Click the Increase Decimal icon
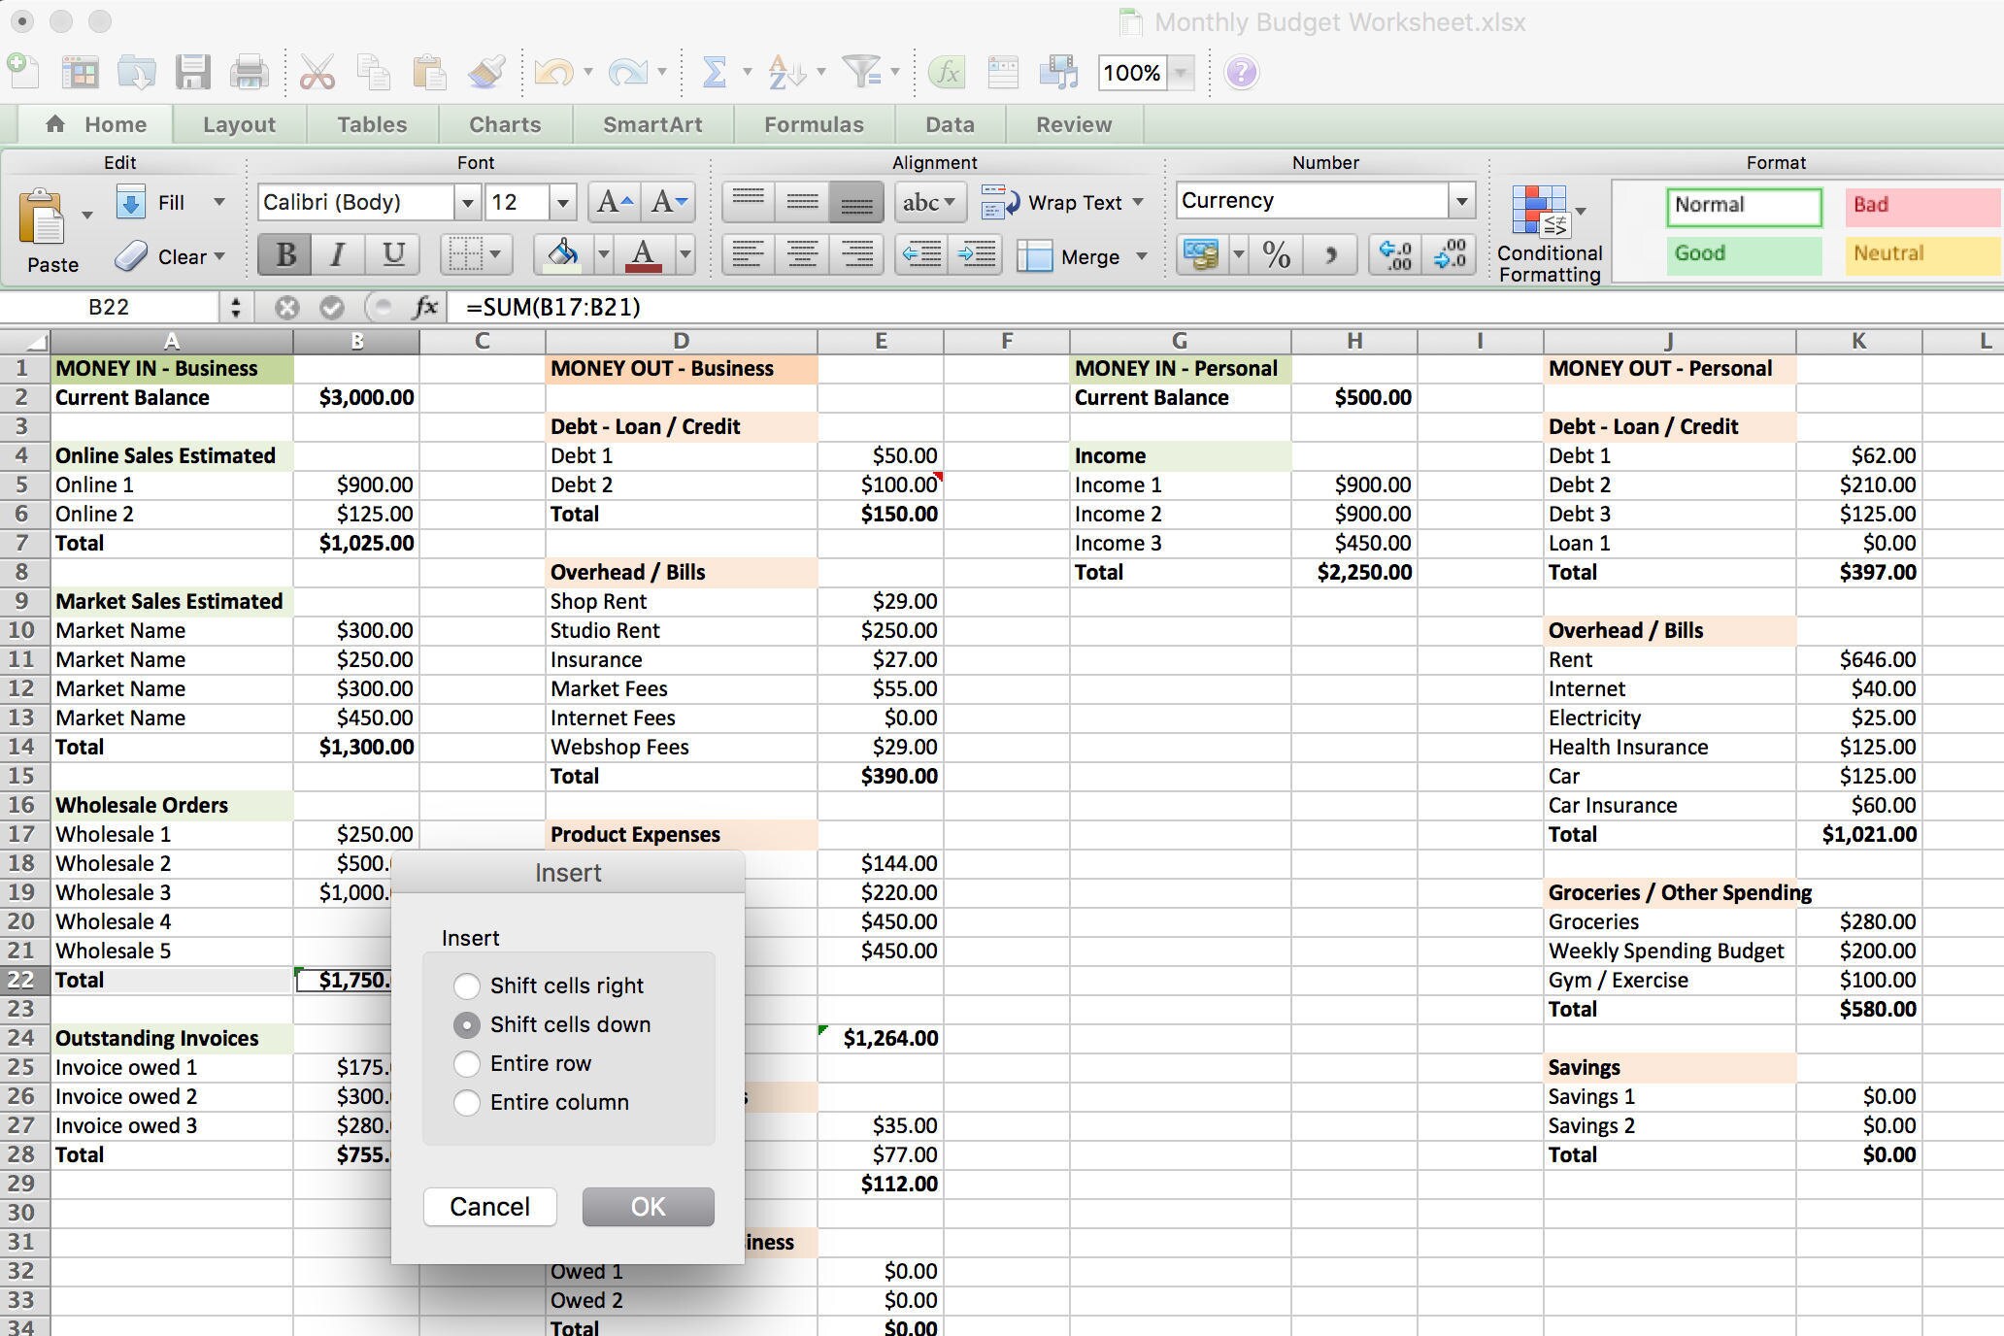The image size is (2004, 1336). point(1395,255)
